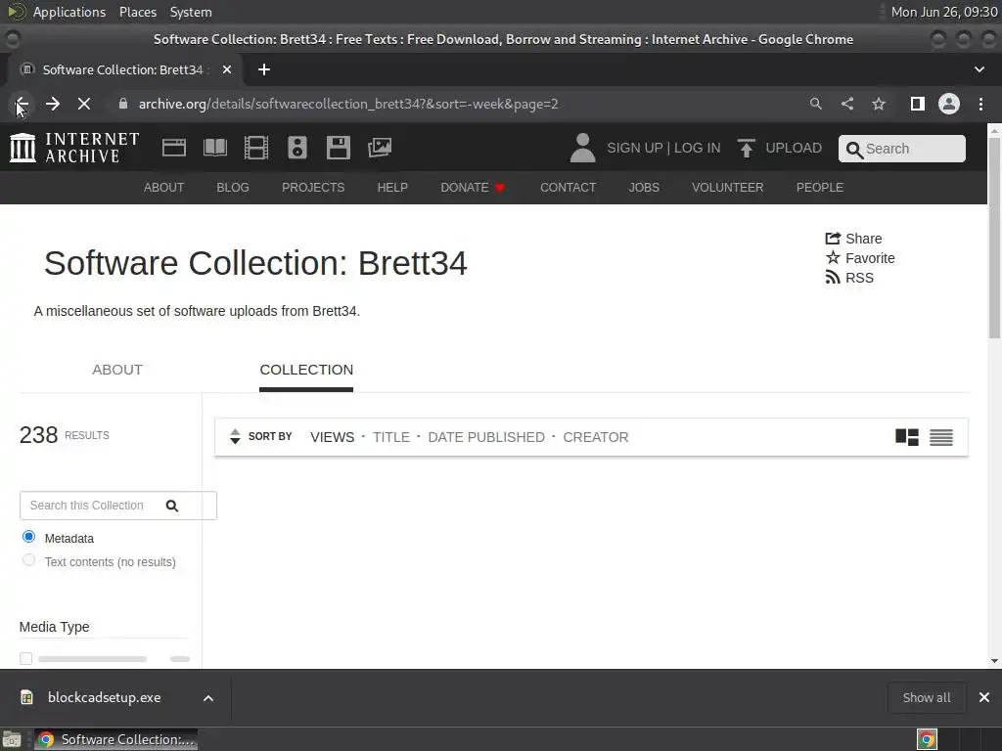
Task: Open the VOLUNTEER menu item
Action: click(727, 187)
